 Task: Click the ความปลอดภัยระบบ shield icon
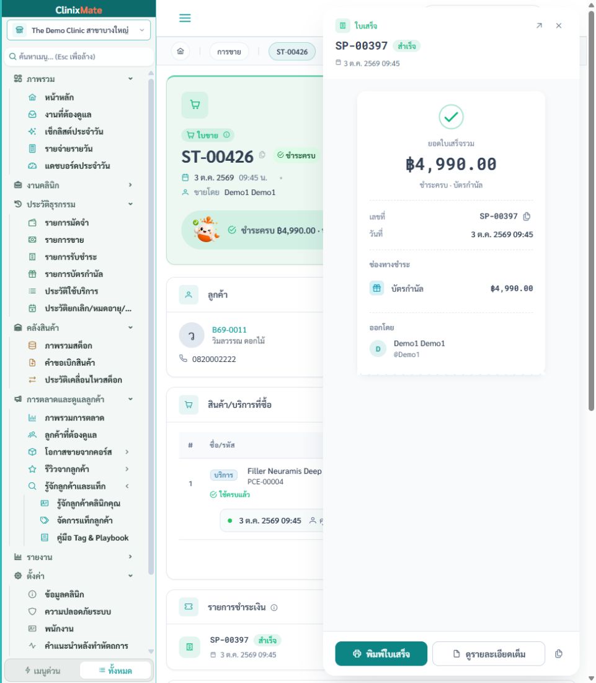[32, 612]
